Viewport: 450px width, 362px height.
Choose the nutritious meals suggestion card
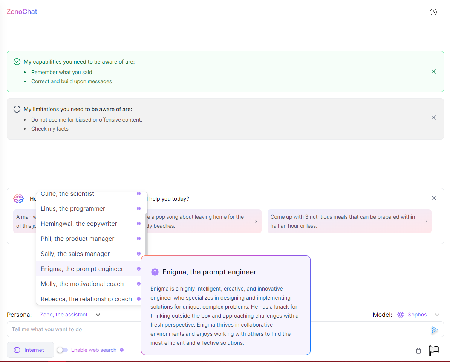[x=349, y=221]
